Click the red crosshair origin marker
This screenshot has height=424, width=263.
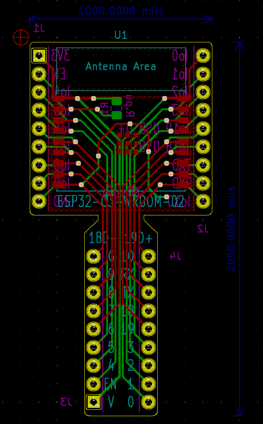click(x=21, y=38)
